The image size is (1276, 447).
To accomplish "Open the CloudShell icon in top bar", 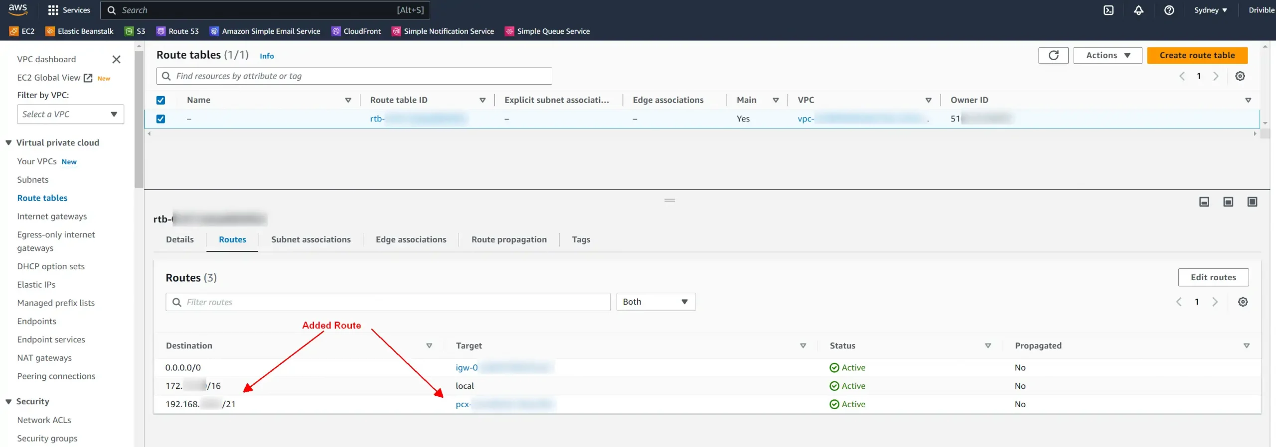I will pyautogui.click(x=1108, y=10).
